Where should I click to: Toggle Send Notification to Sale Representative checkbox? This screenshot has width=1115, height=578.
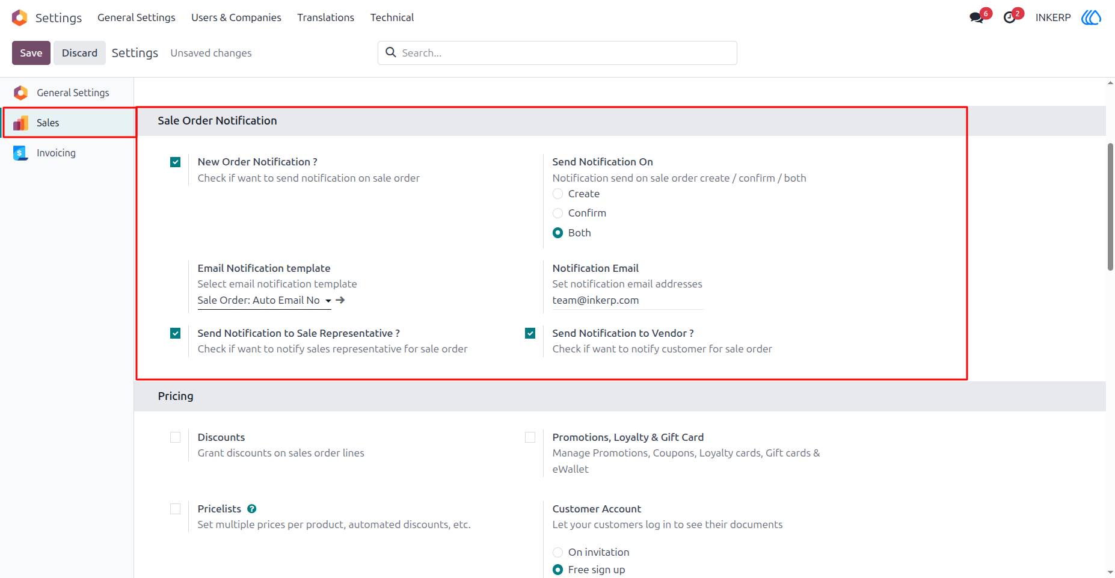click(x=176, y=333)
